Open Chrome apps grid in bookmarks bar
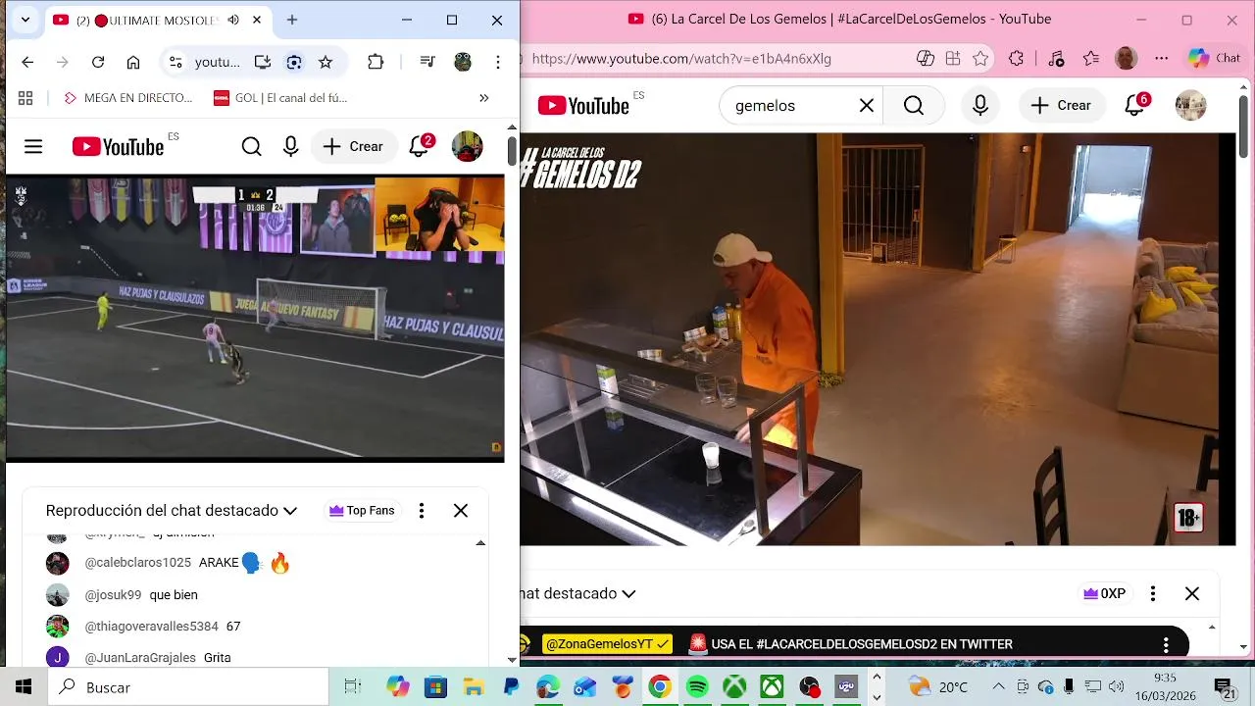Viewport: 1255px width, 706px height. coord(25,98)
